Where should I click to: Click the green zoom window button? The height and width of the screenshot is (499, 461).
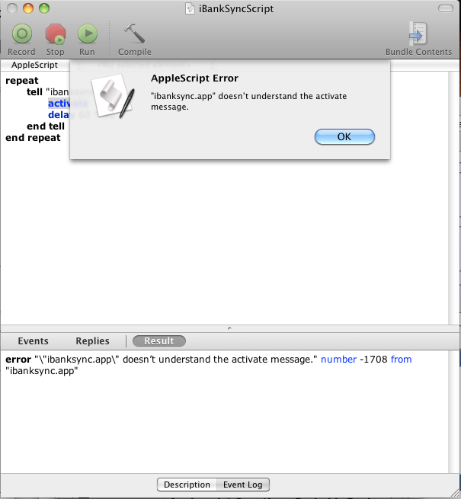point(44,8)
